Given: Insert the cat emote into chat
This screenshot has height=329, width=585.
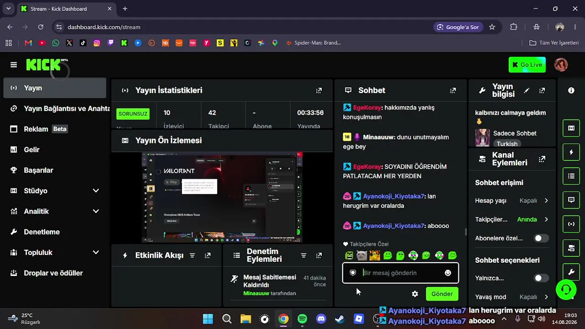Looking at the screenshot, I should coord(362,255).
